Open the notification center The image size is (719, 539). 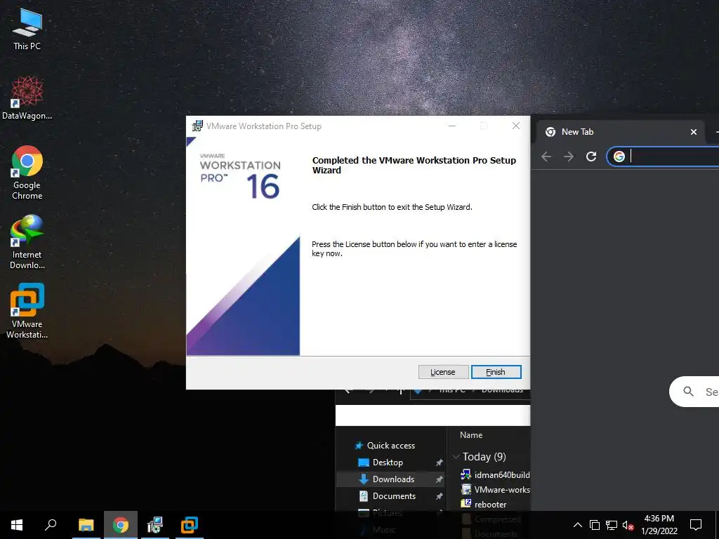click(696, 525)
